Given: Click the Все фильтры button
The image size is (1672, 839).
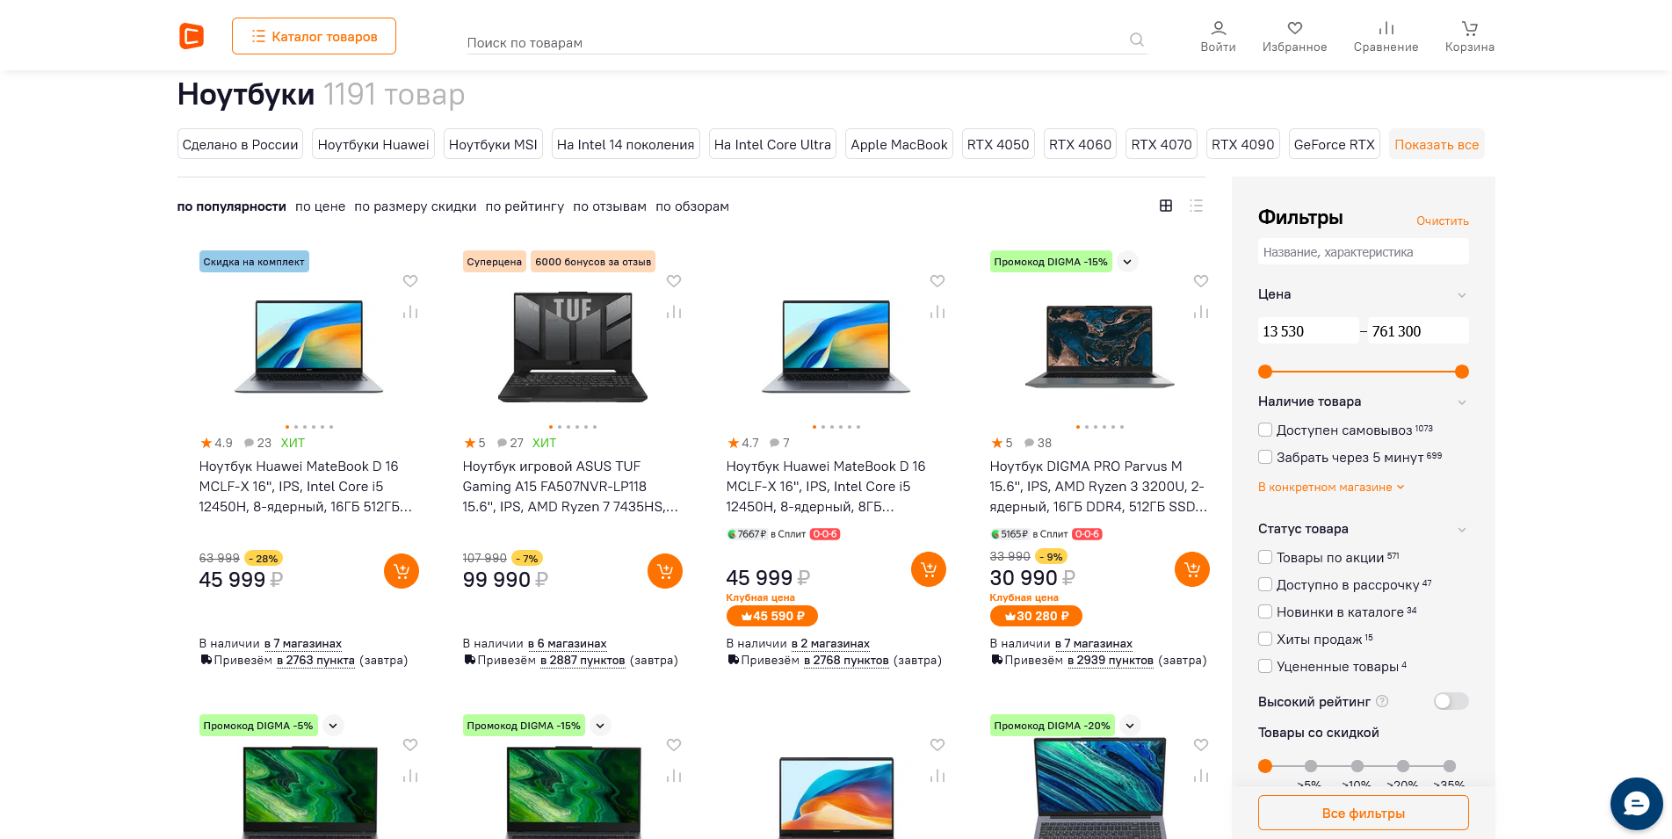Looking at the screenshot, I should point(1363,813).
